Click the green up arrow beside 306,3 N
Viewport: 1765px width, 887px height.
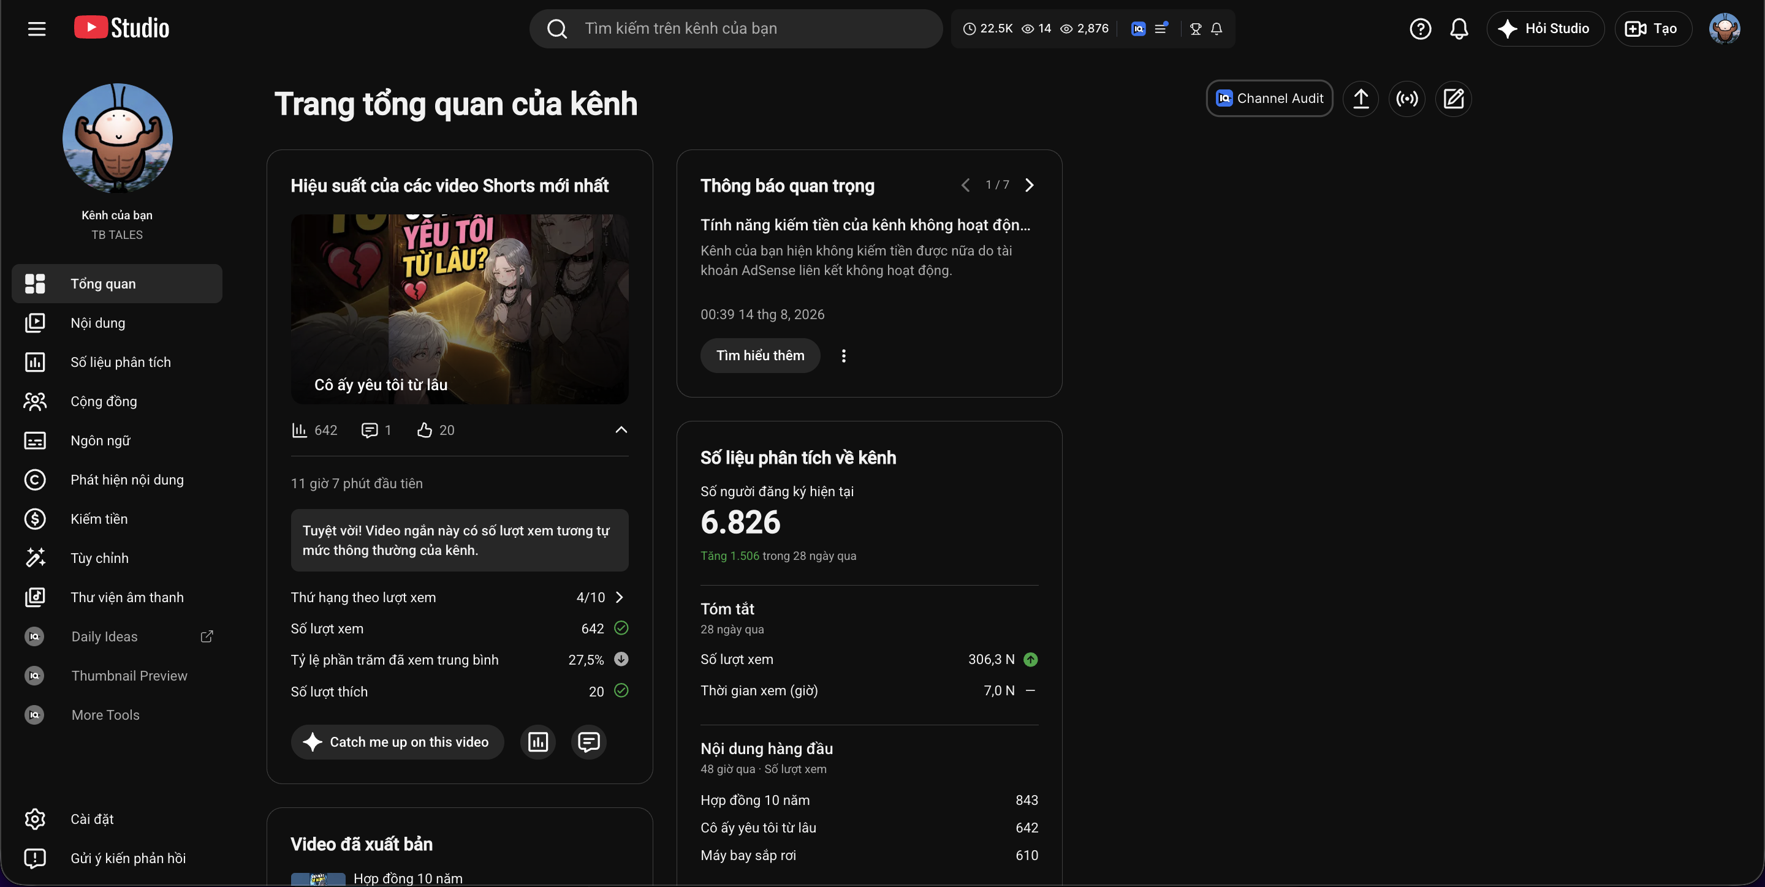tap(1030, 659)
